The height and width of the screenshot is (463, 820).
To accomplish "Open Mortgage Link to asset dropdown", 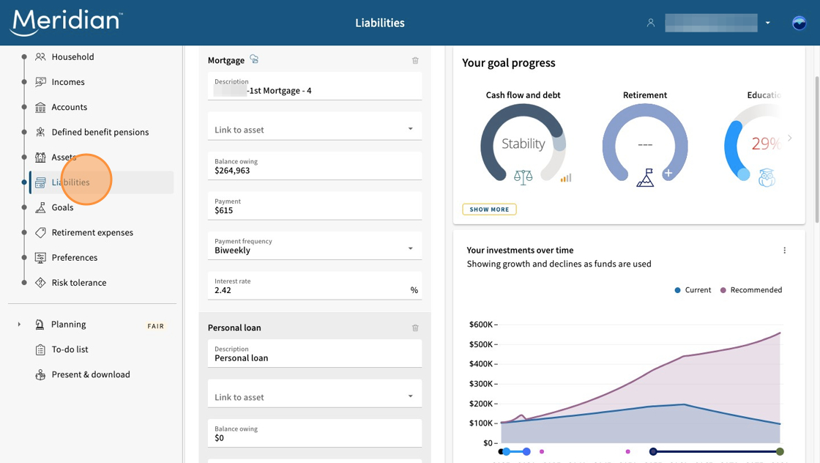I will coord(314,126).
